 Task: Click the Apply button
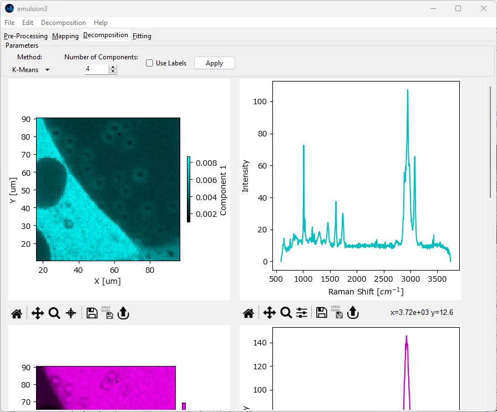(x=214, y=63)
